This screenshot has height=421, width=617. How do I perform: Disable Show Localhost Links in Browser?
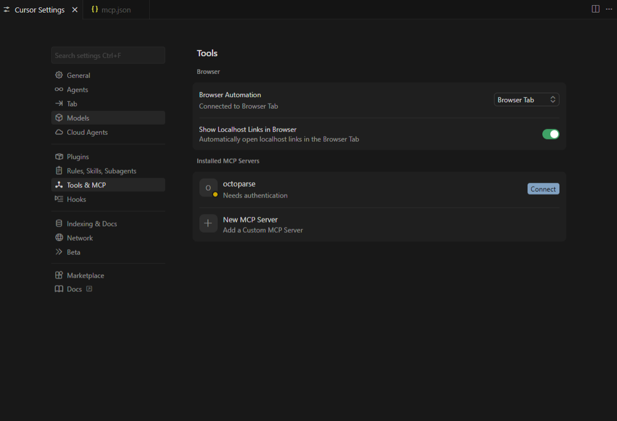(x=550, y=134)
